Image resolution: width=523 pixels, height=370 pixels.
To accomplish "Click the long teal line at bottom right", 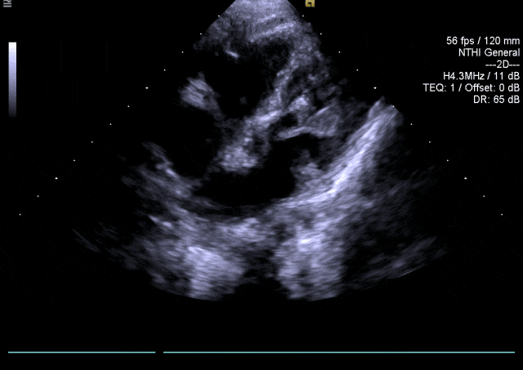I will coord(339,352).
